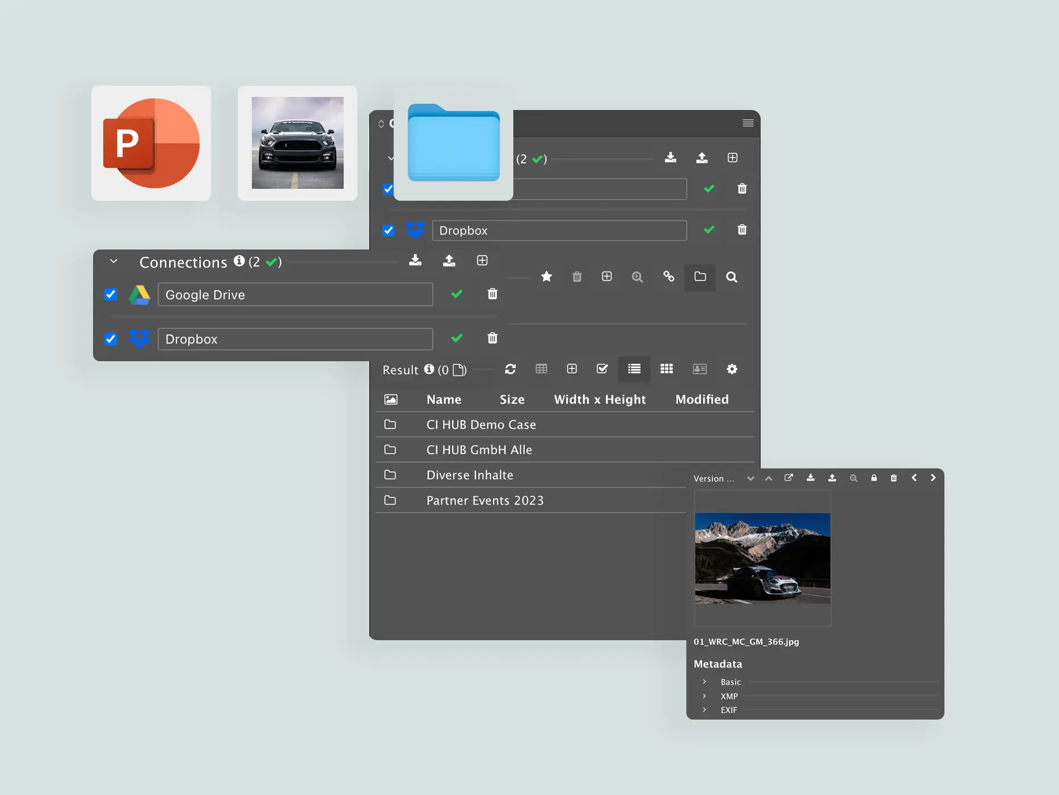Click the chain link icon

[x=669, y=276]
